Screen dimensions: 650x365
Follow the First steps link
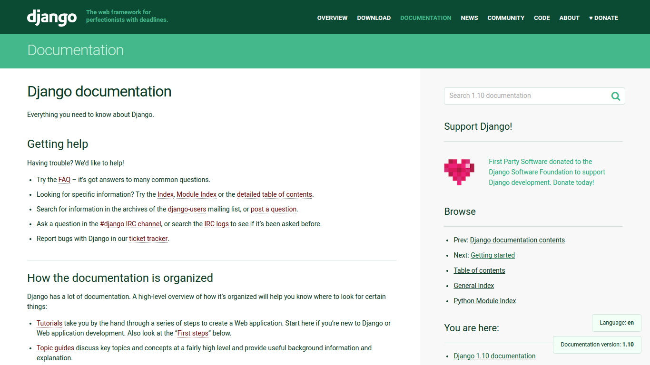(193, 333)
